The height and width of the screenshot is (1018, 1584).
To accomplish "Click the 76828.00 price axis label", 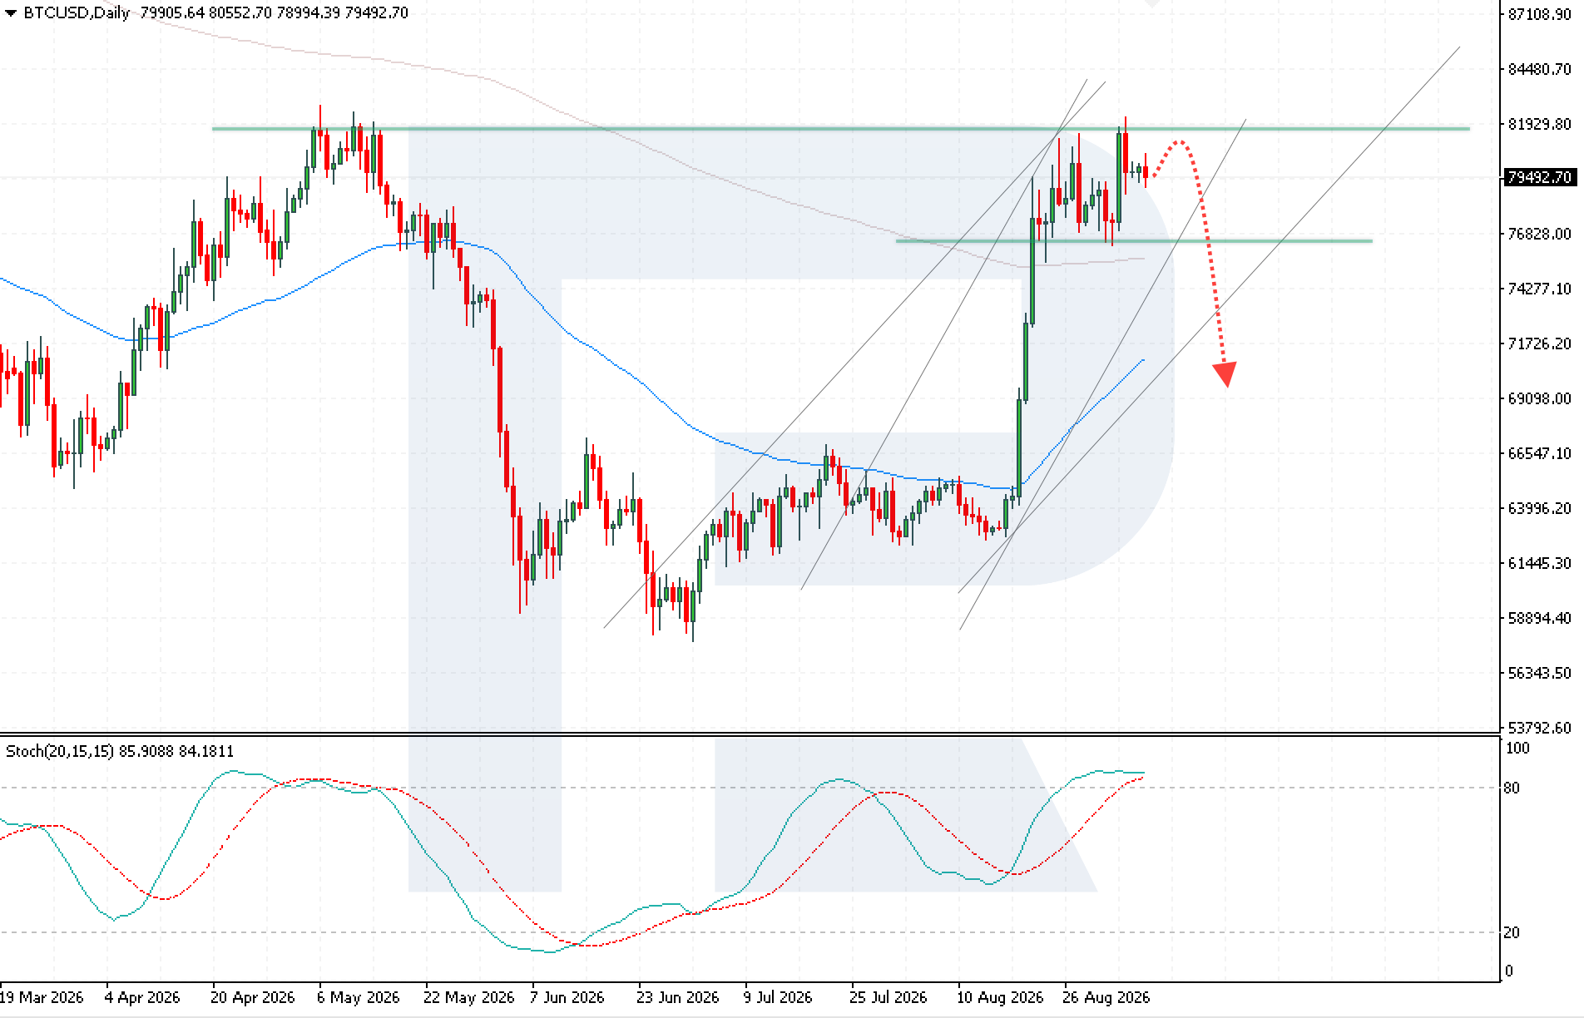I will point(1540,234).
